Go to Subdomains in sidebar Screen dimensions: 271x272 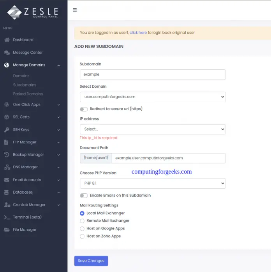click(25, 85)
